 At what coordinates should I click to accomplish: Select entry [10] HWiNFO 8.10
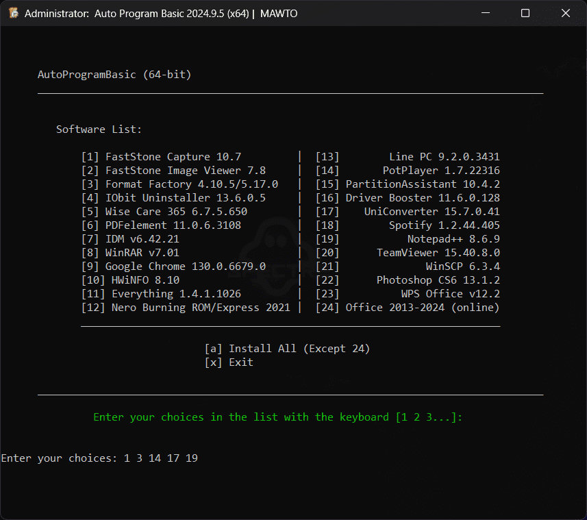tap(130, 280)
